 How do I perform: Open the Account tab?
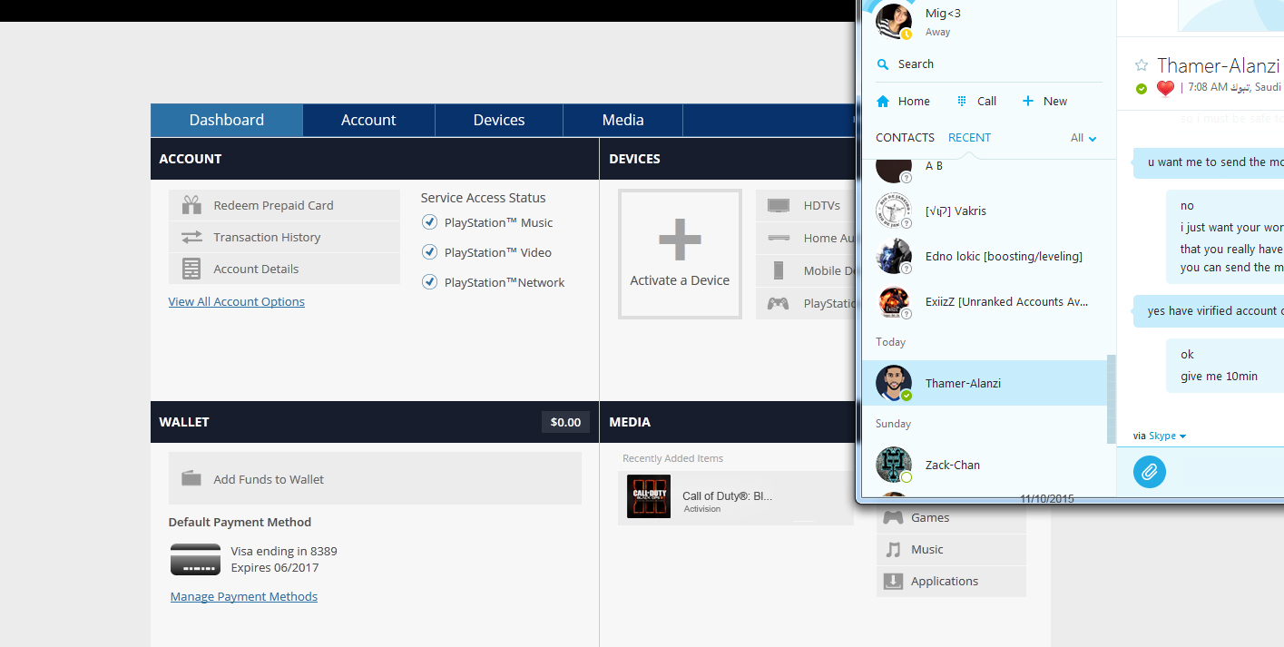pyautogui.click(x=368, y=120)
